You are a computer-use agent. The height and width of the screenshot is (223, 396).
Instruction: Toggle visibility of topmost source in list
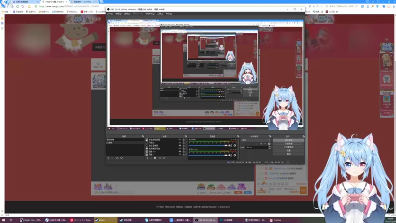click(x=180, y=140)
